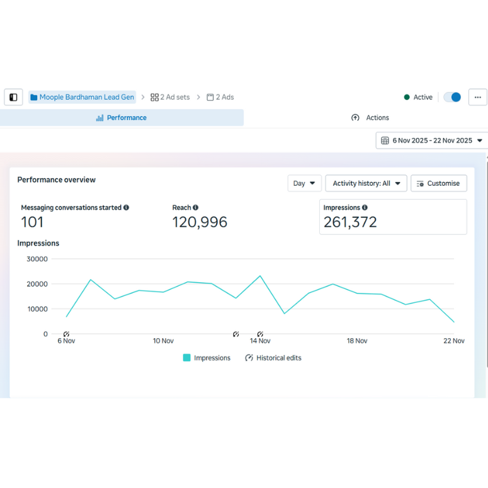Screen dimensions: 488x488
Task: Click the calendar icon in date range
Action: [385, 140]
